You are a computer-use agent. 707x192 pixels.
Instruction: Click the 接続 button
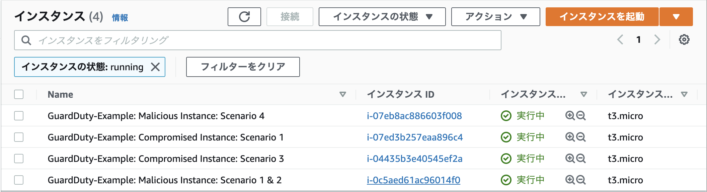click(290, 17)
